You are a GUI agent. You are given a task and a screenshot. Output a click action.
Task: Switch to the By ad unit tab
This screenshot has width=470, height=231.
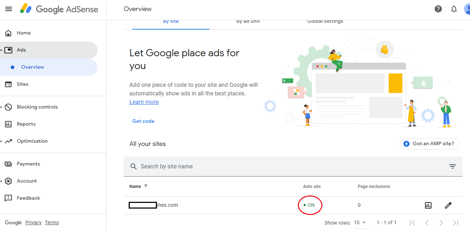tap(248, 21)
